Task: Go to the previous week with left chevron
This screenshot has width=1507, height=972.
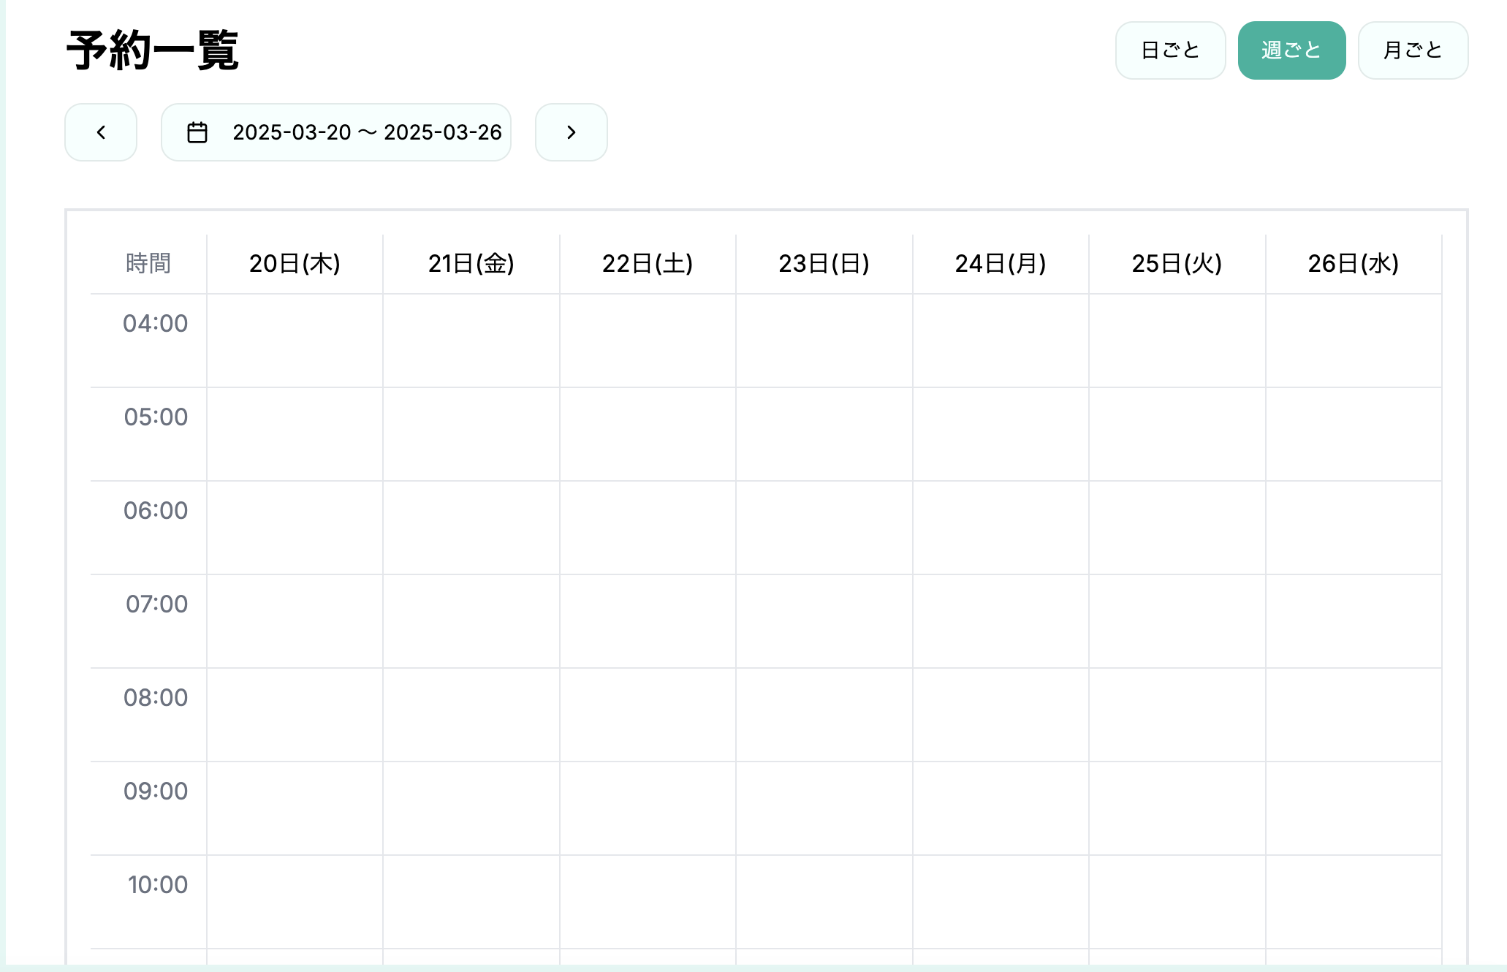Action: (101, 132)
